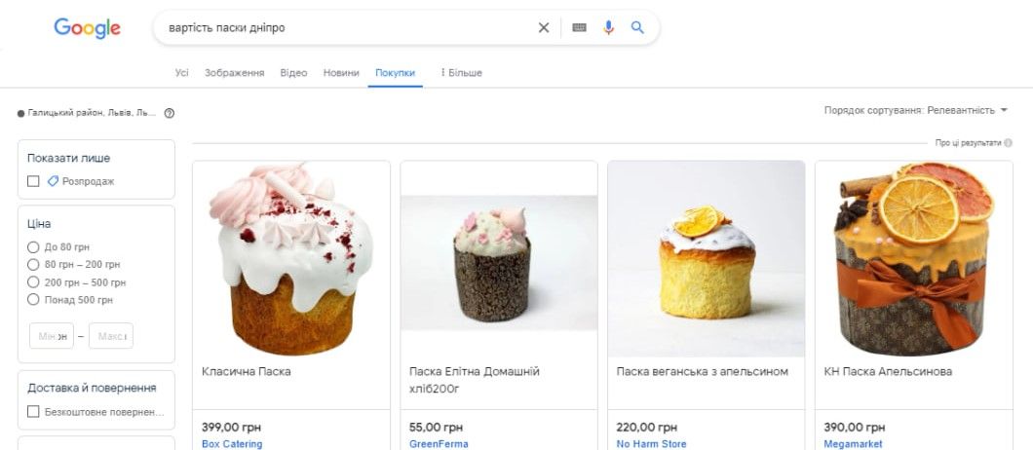Click the Google logo
Viewport: 1033px width, 450px height.
point(87,28)
